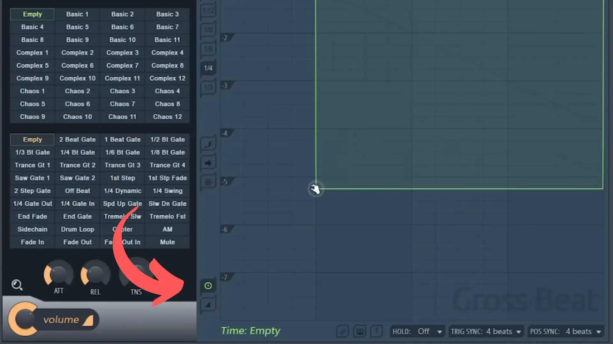Click the volume envelope triangle icon
The width and height of the screenshot is (613, 344).
208,305
